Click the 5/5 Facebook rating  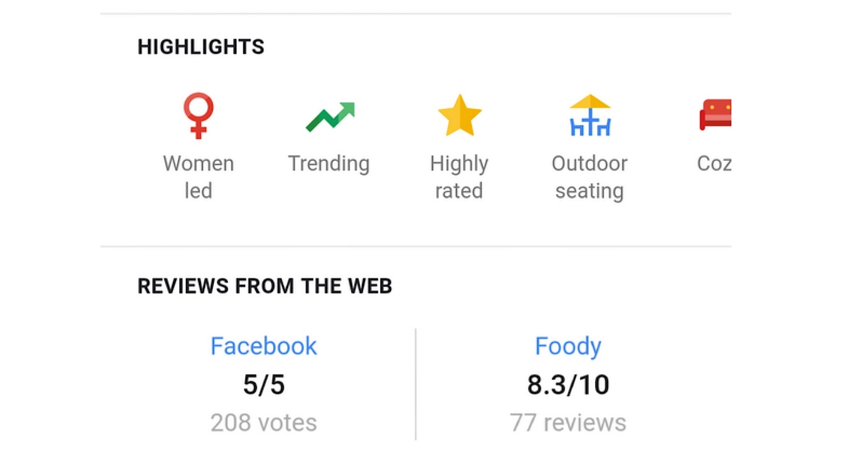coord(263,385)
